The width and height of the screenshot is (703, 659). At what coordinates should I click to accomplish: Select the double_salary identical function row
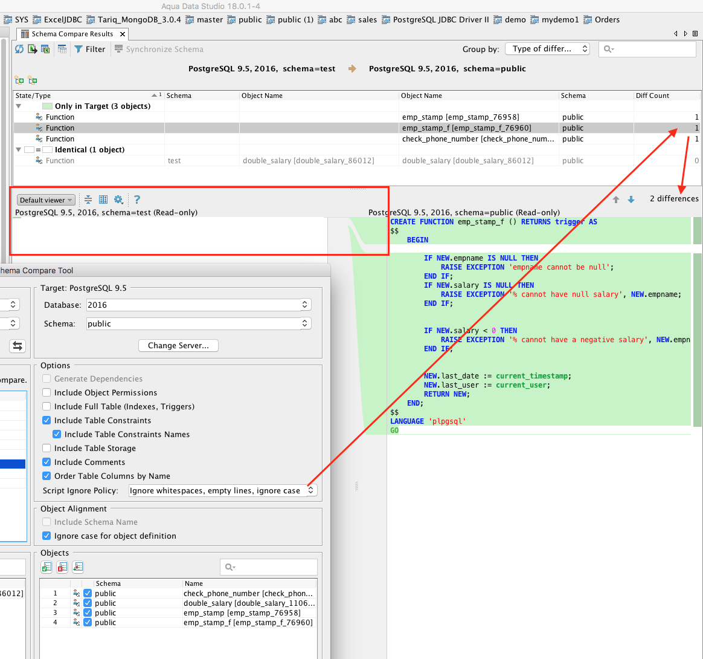pyautogui.click(x=357, y=161)
